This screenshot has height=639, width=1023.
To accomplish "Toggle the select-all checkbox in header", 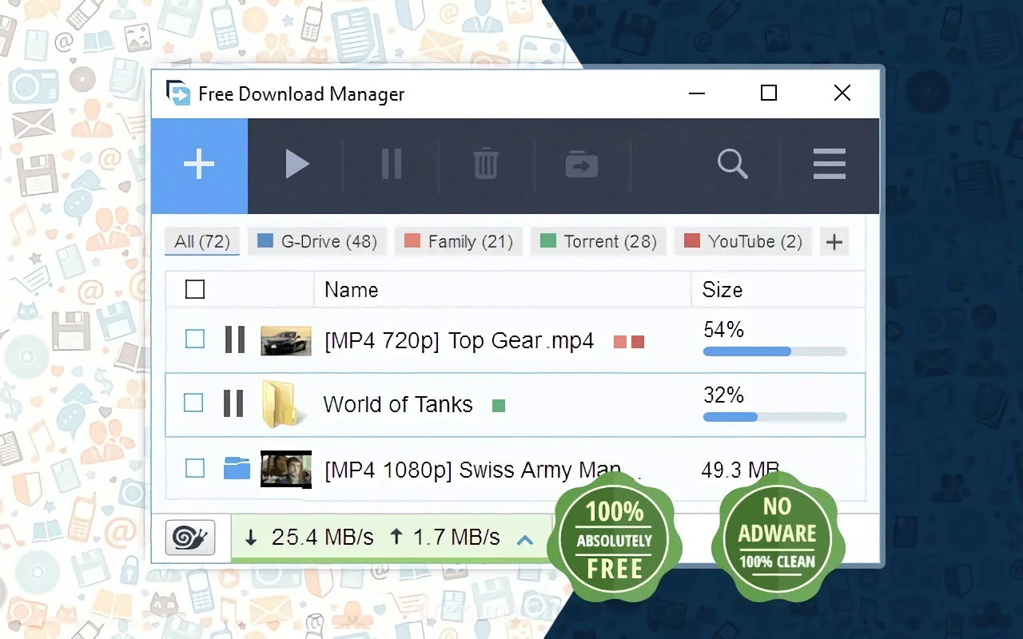I will click(x=194, y=289).
